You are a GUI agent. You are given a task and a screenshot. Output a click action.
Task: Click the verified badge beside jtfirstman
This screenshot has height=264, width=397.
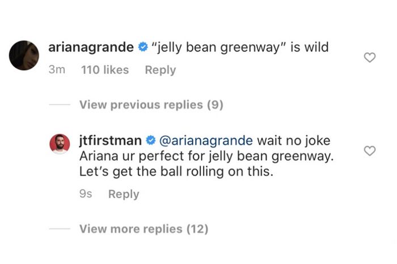152,141
